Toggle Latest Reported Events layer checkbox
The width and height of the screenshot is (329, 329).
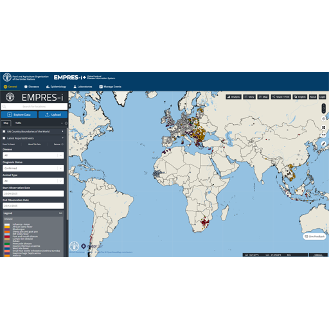click(x=4, y=138)
